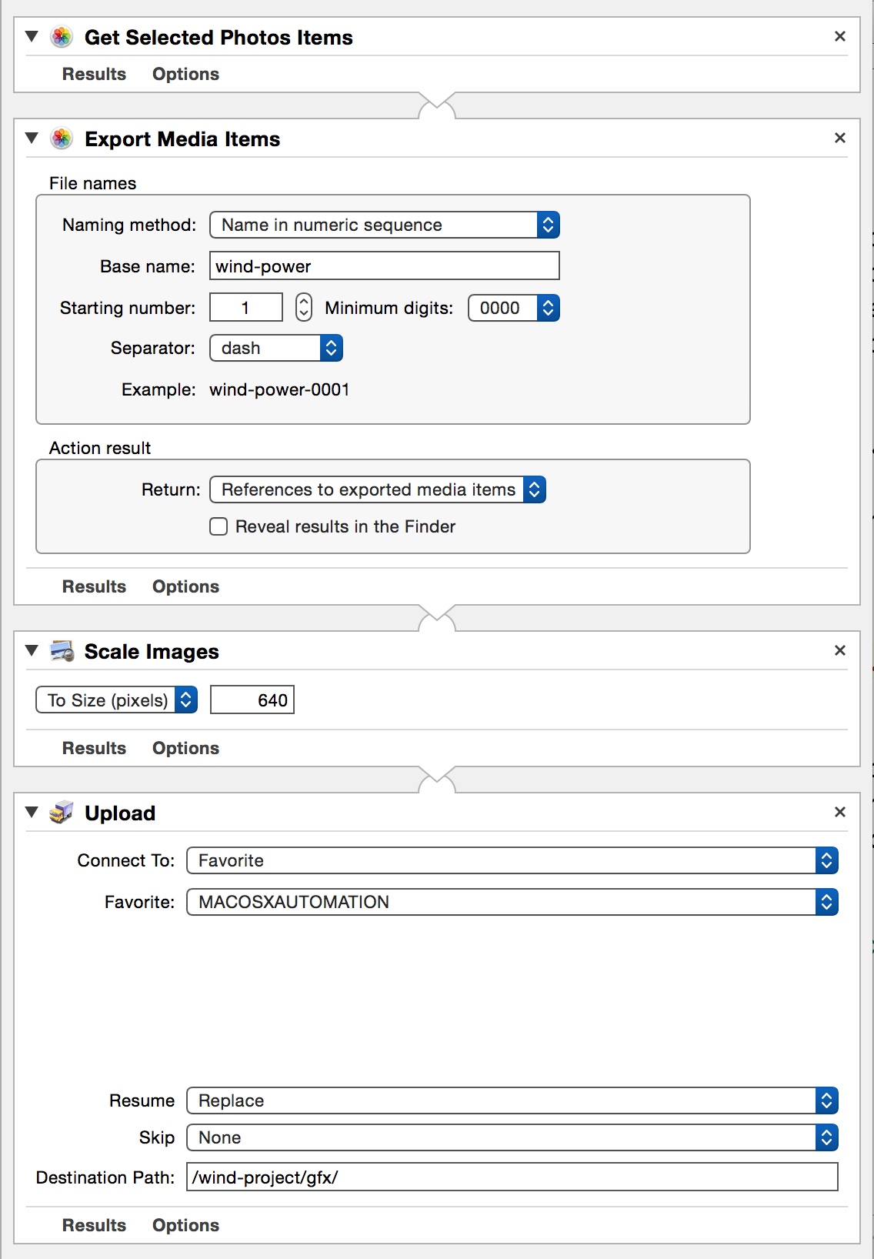The image size is (874, 1259).
Task: Open the Resume dropdown set to Replace
Action: (512, 1100)
